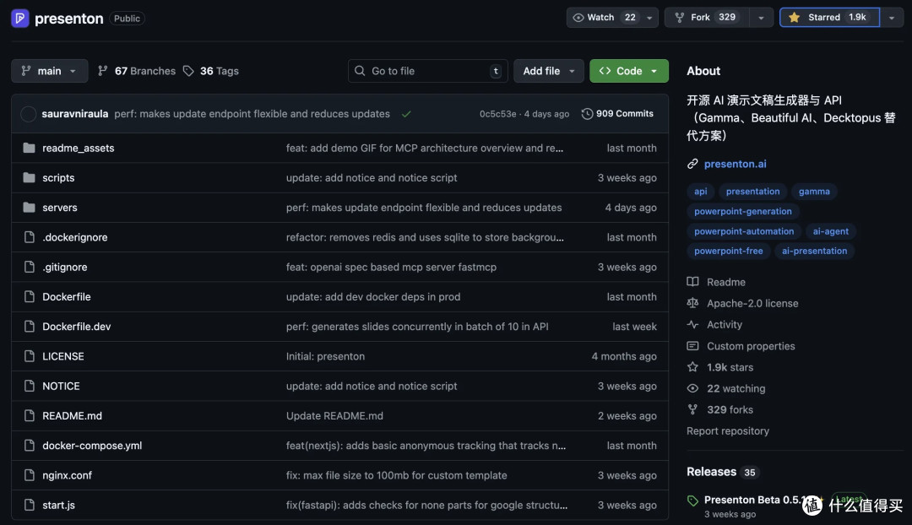This screenshot has height=525, width=912.
Task: Open the Presenton Beta release link
Action: [x=754, y=500]
